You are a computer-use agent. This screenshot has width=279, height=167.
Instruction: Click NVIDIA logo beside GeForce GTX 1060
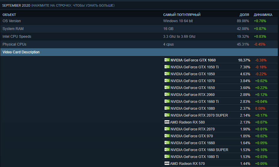(167, 60)
